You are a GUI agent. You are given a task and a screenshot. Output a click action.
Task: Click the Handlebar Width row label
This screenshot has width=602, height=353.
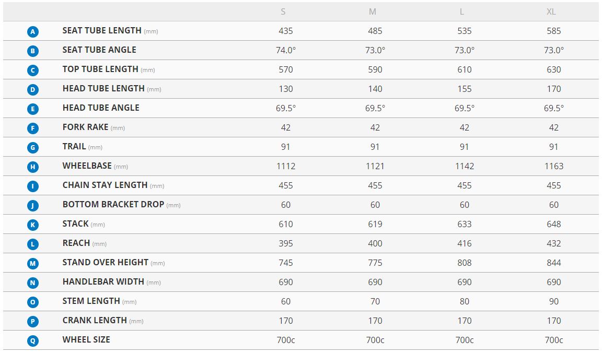[x=103, y=281]
